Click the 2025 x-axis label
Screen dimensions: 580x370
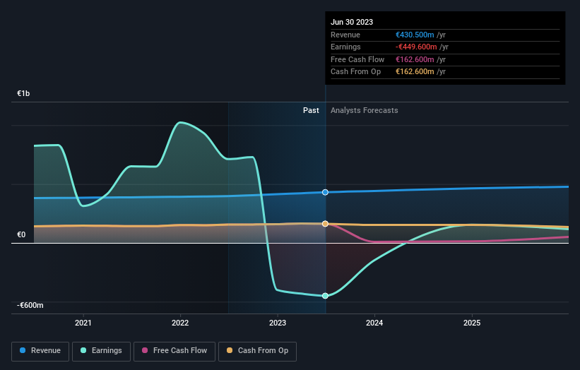click(472, 323)
